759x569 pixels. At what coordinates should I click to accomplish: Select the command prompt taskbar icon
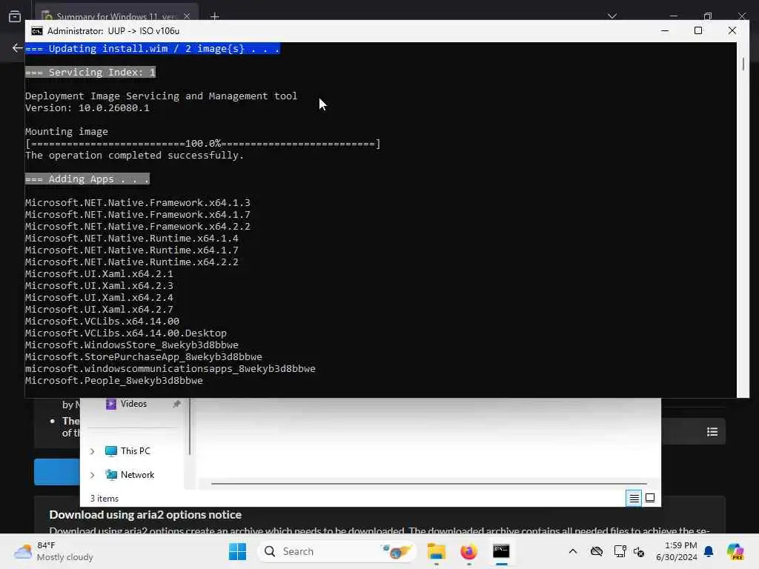(501, 551)
